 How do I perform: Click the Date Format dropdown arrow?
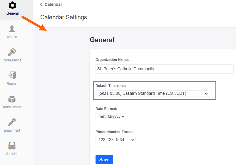[x=123, y=117]
